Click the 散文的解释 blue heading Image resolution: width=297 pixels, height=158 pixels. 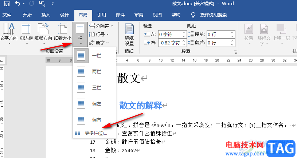click(141, 106)
